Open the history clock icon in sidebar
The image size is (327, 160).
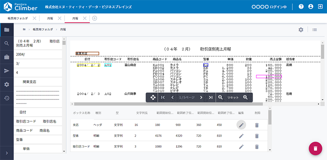(7, 98)
